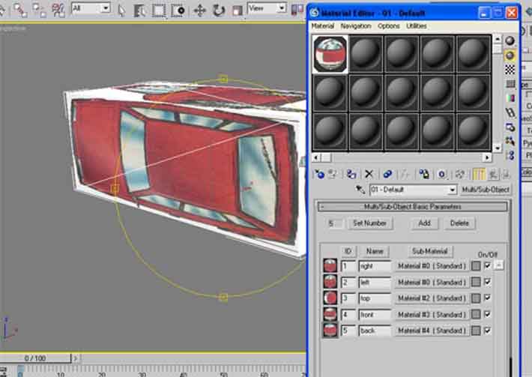
Task: Toggle On/Off checkbox for 'right' sub-material
Action: click(x=488, y=266)
